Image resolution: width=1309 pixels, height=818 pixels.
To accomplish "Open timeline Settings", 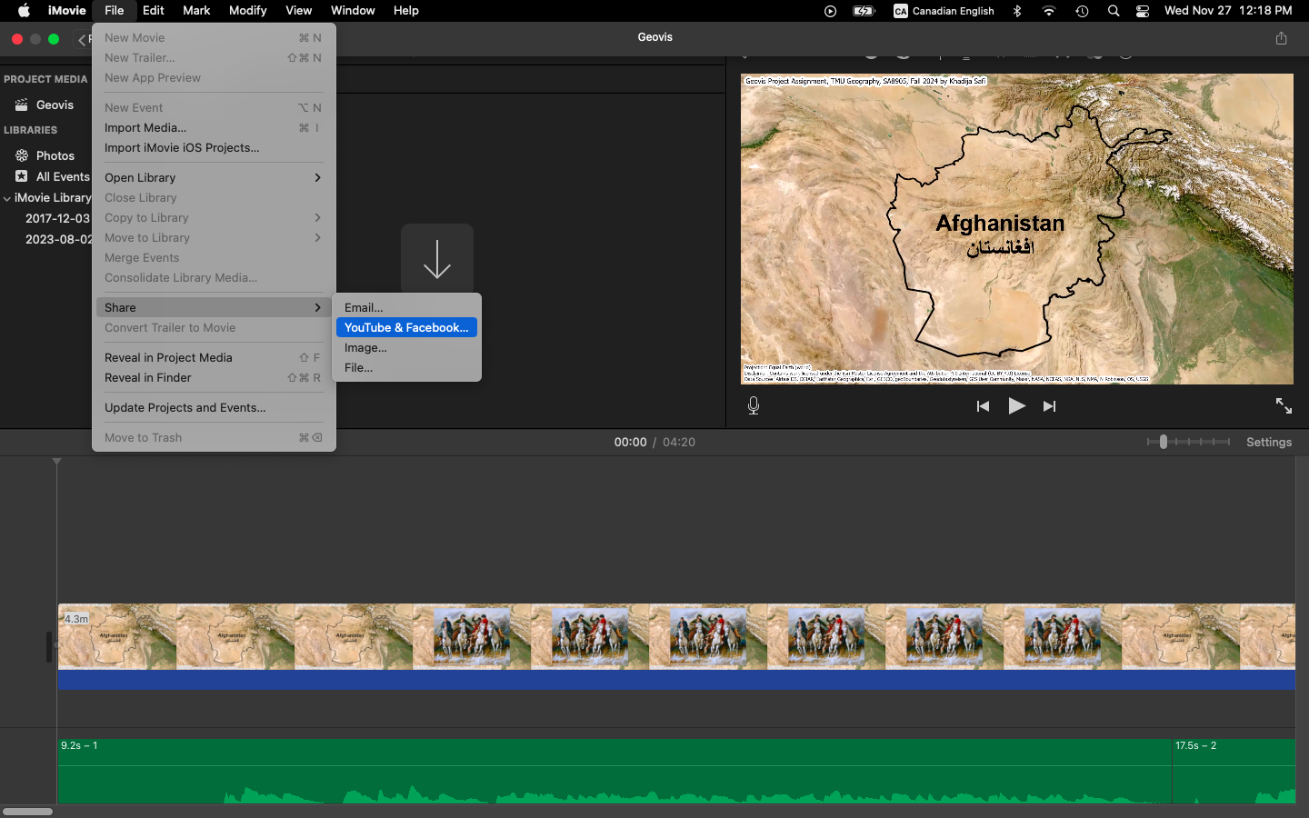I will (1269, 442).
